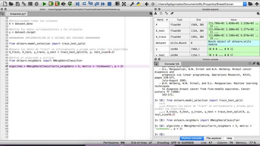The image size is (260, 146).
Task: Go forward to next cursor position
Action: [x=153, y=4]
